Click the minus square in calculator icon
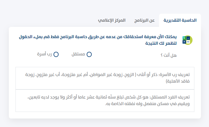The image size is (209, 127). [x=188, y=38]
